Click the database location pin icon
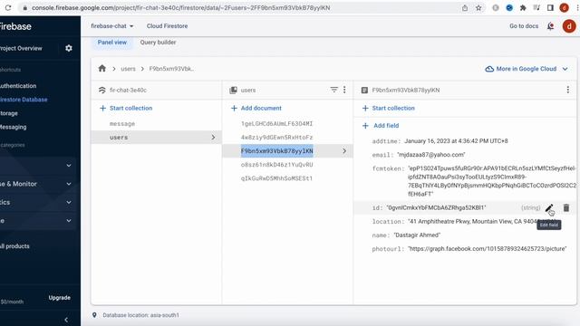Viewport: 580px width, 326px height. point(94,315)
